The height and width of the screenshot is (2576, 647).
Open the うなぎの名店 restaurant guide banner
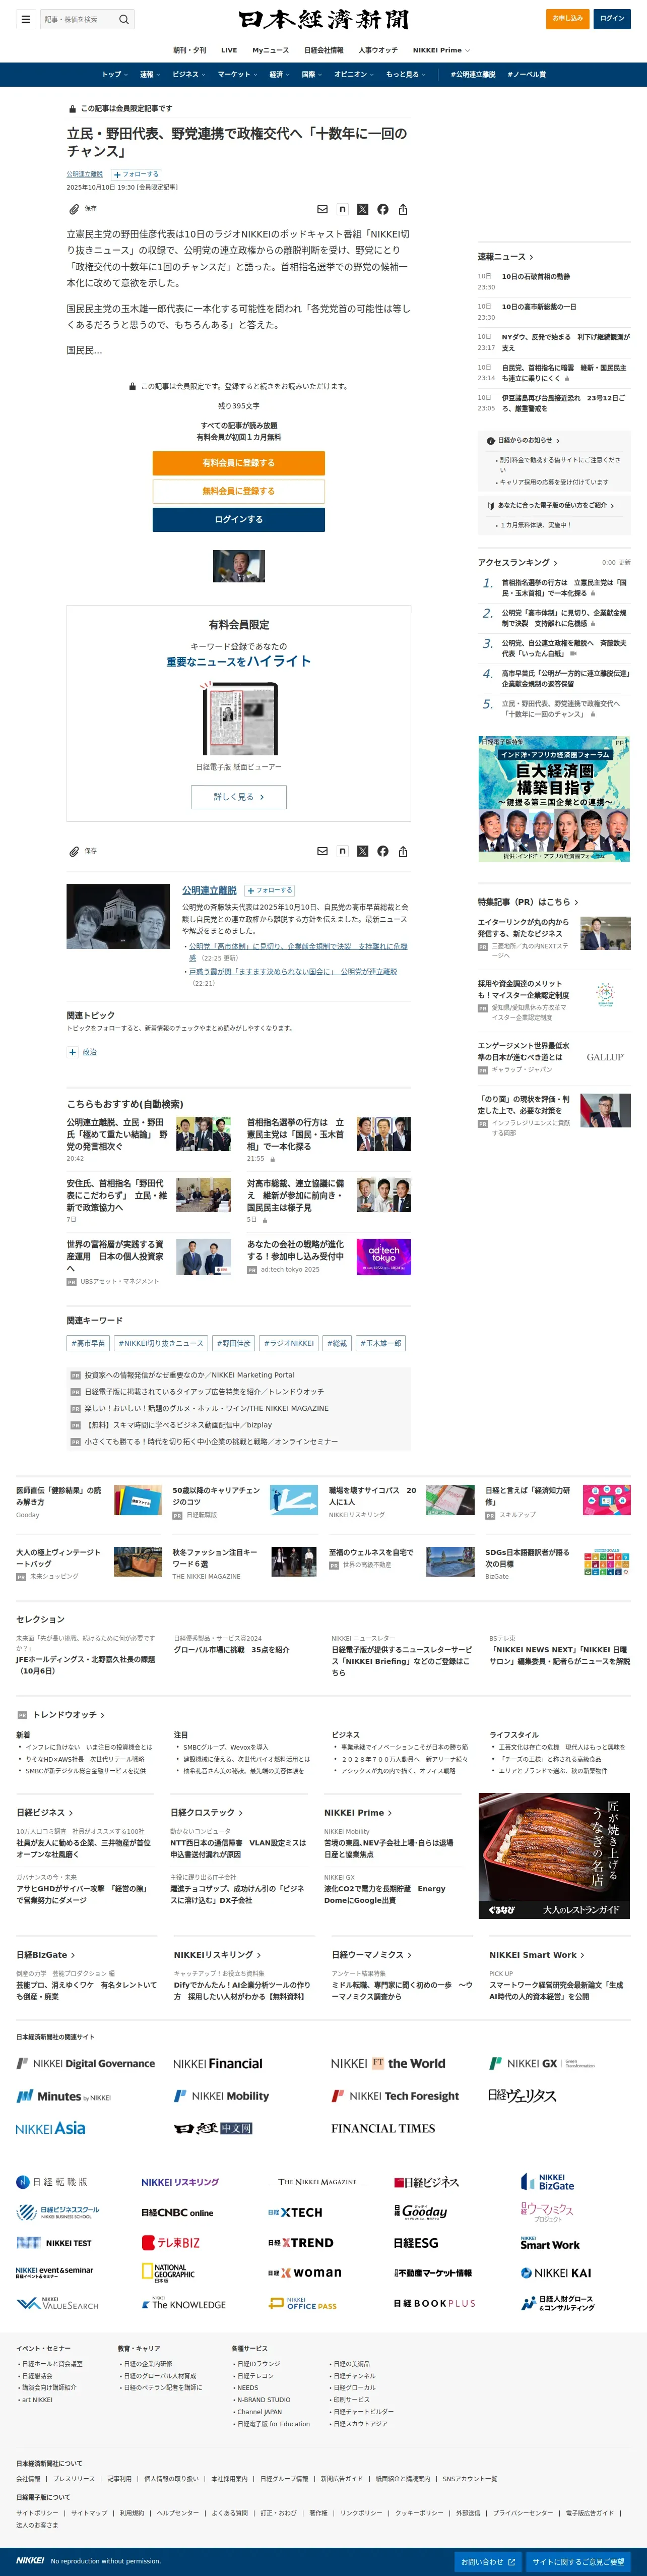[x=554, y=1855]
